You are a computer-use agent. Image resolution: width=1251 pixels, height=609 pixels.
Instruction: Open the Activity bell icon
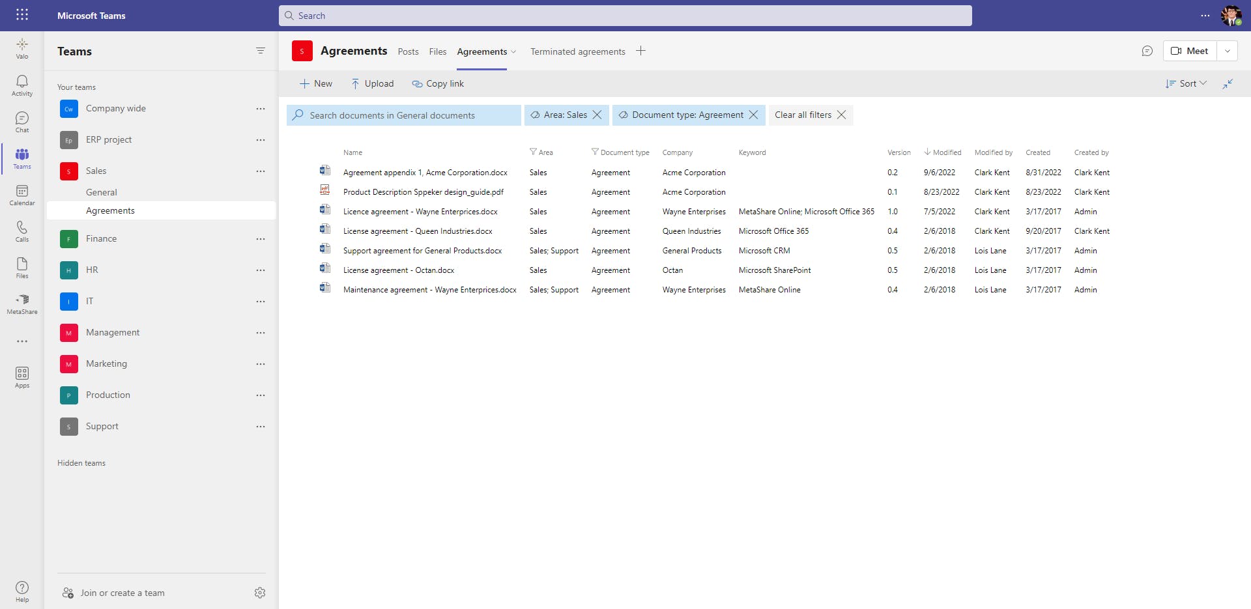pos(22,85)
